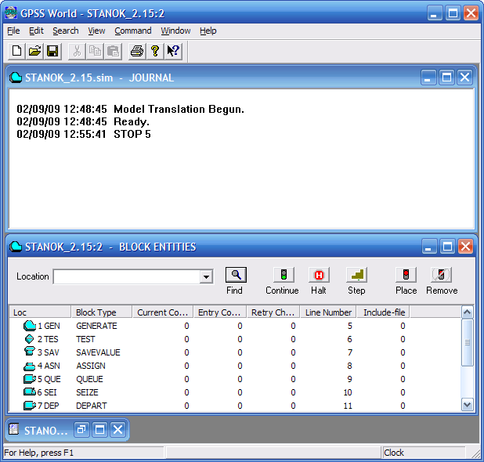Viewport: 484px width, 462px height.
Task: Maximize the minimized STANO window
Action: click(x=99, y=429)
